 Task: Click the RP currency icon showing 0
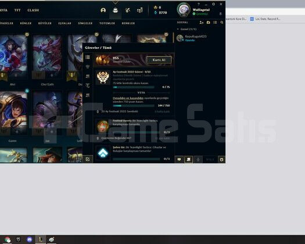coord(155,8)
